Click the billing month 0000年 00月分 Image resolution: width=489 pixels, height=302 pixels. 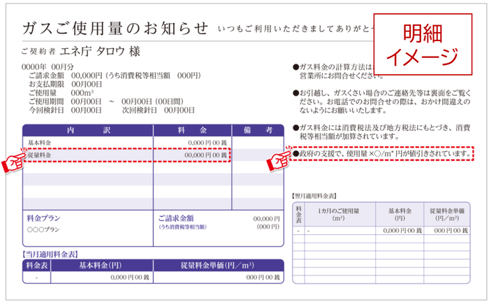pyautogui.click(x=48, y=67)
